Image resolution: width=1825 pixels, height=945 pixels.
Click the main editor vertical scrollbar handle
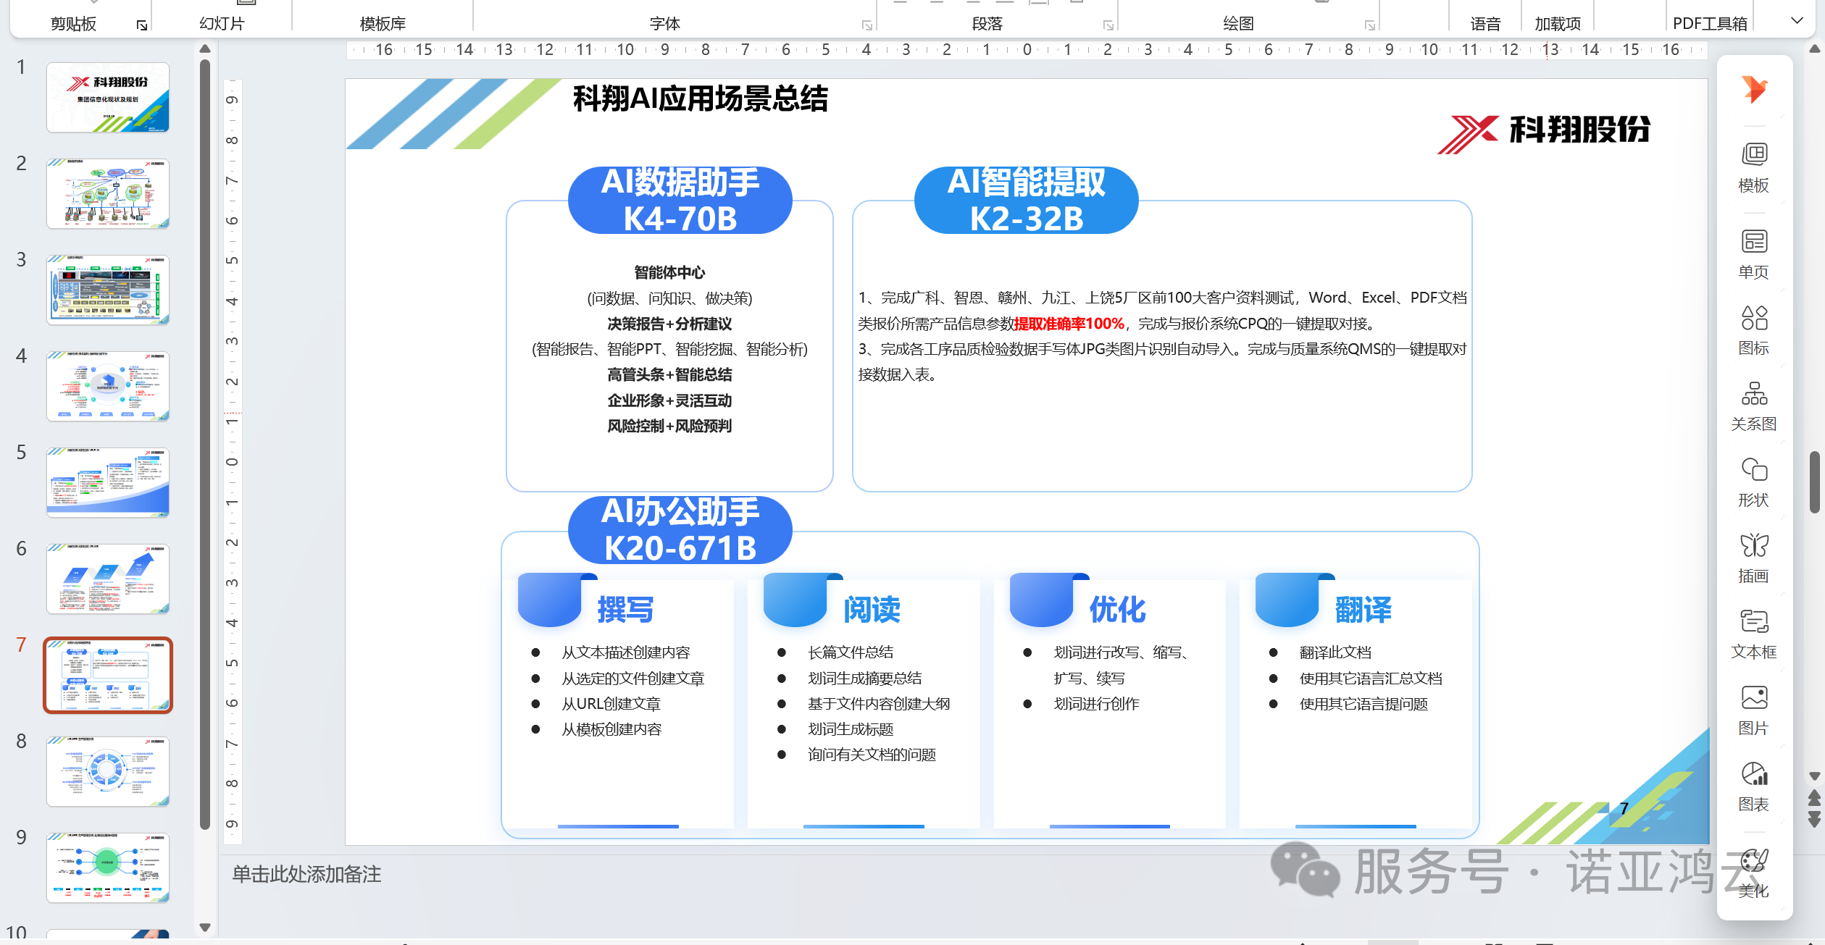point(1815,482)
